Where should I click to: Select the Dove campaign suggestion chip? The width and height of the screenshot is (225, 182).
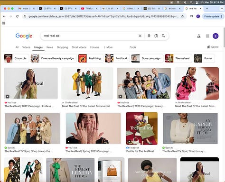coord(147,58)
